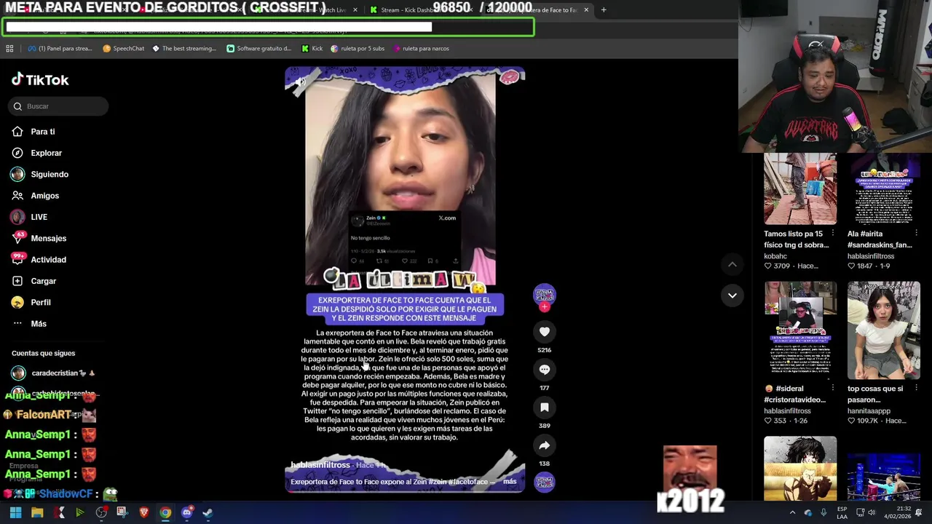This screenshot has height=524, width=932.
Task: Close the active Face to Face tab
Action: coord(586,10)
